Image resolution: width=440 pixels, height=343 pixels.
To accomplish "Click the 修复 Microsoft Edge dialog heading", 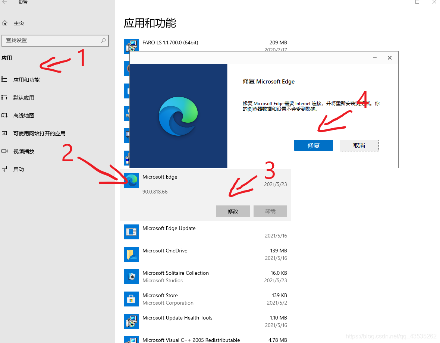I will click(268, 82).
